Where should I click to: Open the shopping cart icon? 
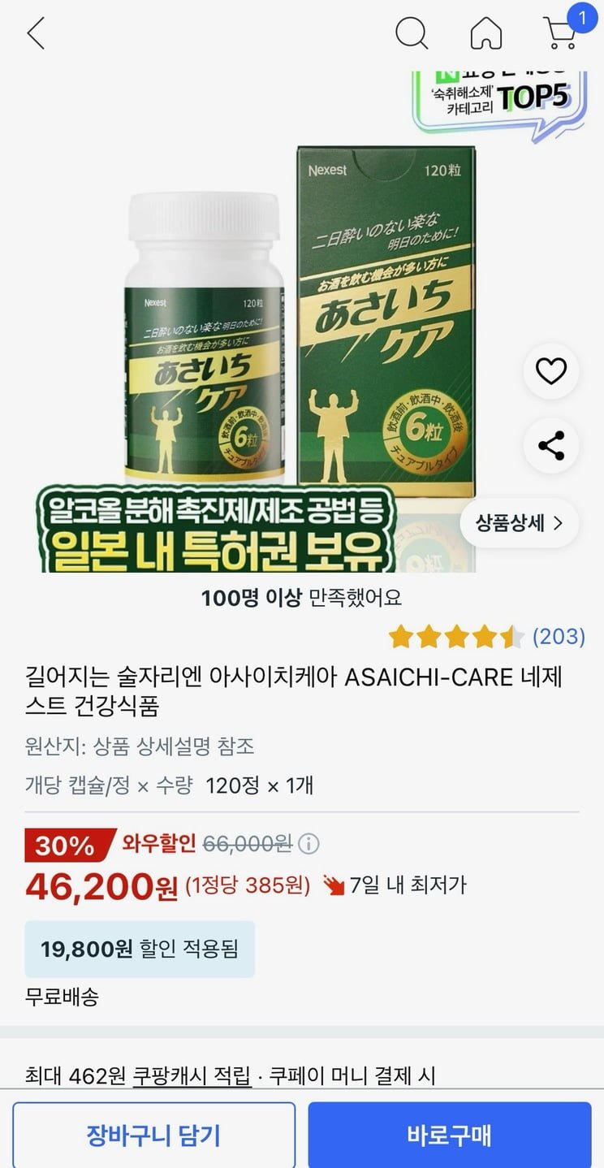[x=559, y=35]
